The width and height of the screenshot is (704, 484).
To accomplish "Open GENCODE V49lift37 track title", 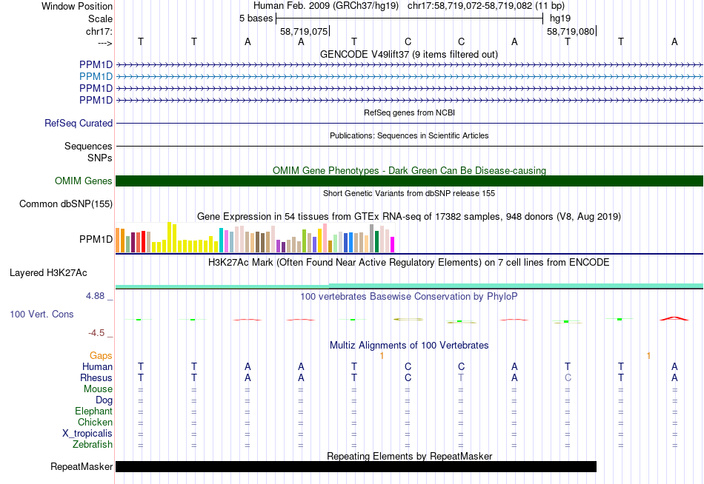I will point(408,54).
